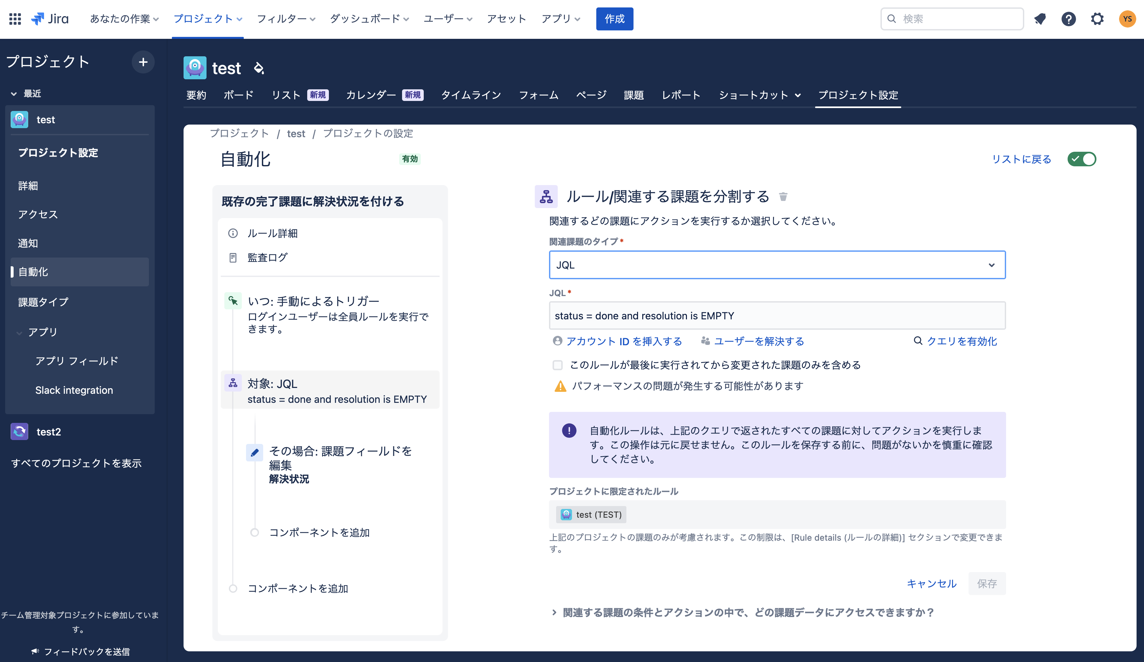
Task: Click the manual trigger icon in rule flow
Action: click(x=233, y=301)
